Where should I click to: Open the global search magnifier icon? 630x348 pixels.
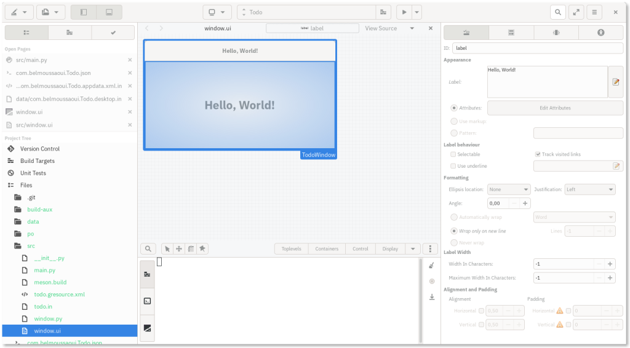(558, 12)
